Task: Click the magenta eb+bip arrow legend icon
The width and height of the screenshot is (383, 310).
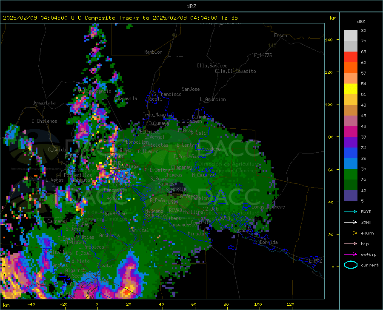Action: pos(351,255)
